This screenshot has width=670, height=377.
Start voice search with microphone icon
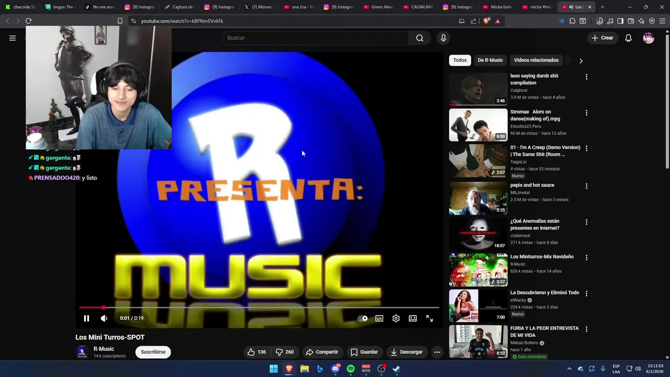443,38
